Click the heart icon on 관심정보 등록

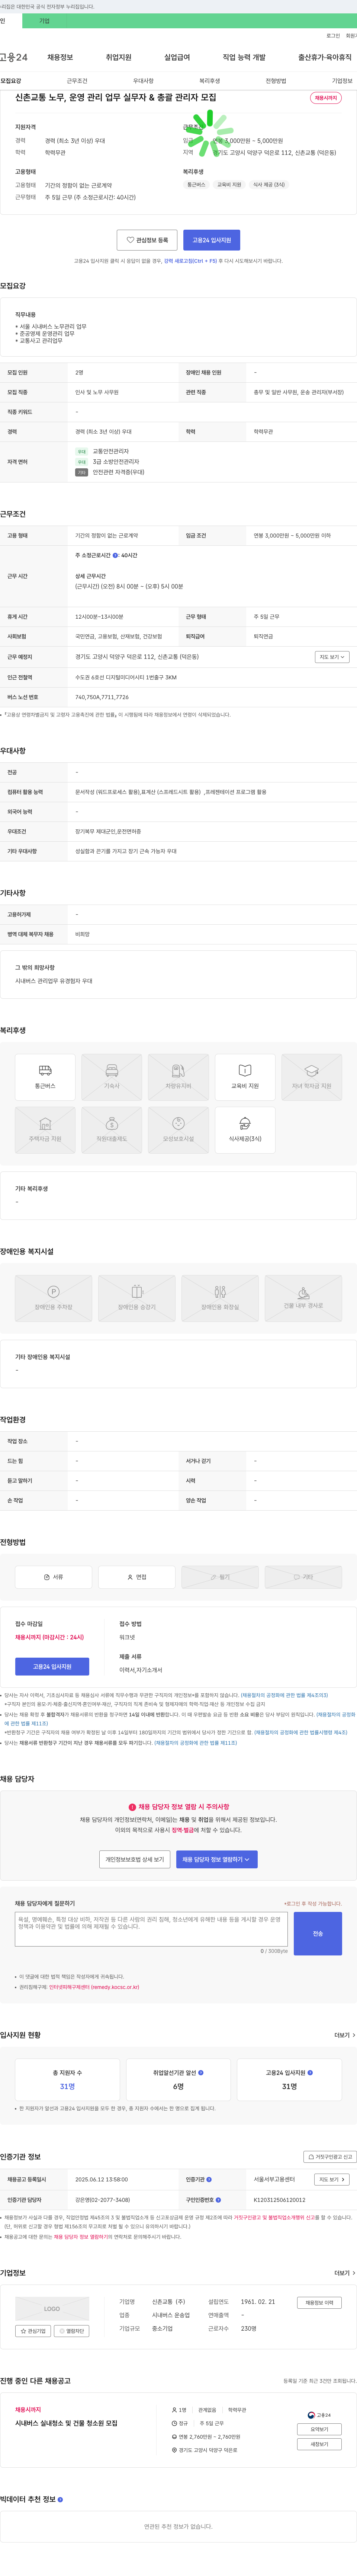pyautogui.click(x=130, y=240)
